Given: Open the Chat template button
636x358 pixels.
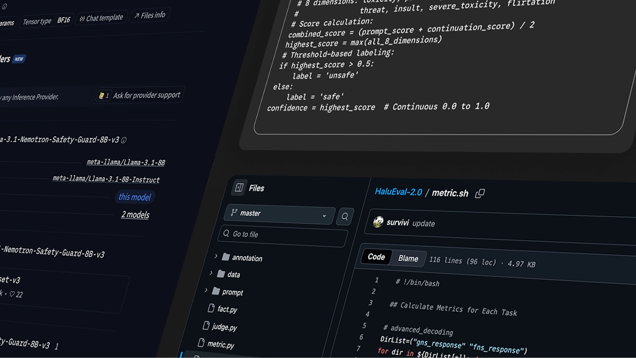Looking at the screenshot, I should [101, 18].
